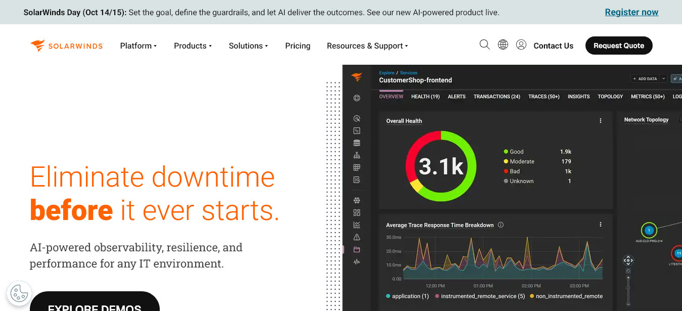The height and width of the screenshot is (311, 682).
Task: Click the Add Data button
Action: [645, 79]
